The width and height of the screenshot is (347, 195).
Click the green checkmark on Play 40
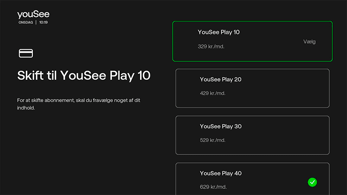[x=312, y=182]
